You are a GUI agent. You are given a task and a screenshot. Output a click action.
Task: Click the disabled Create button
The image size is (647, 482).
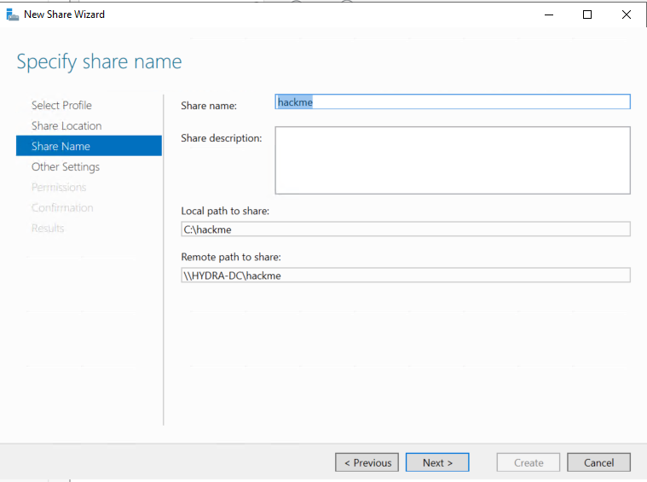[529, 462]
